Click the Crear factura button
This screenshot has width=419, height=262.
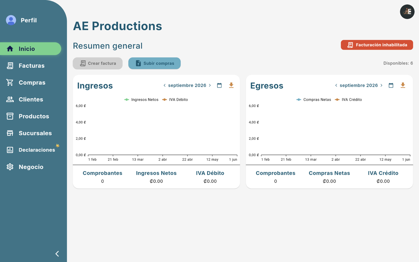pos(98,63)
